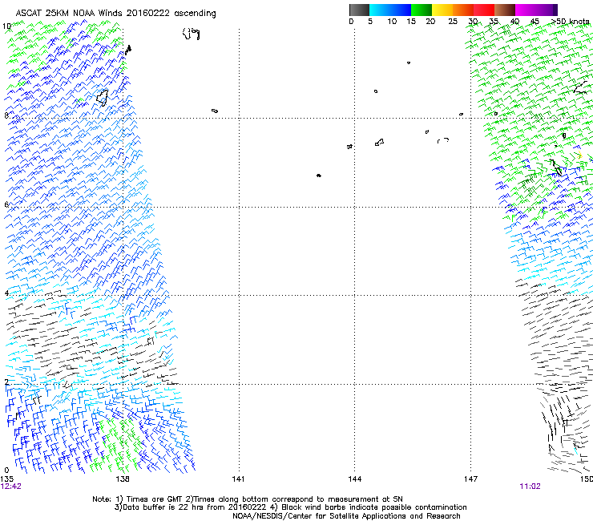Click the '20' color scale label
The height and width of the screenshot is (521, 593).
pos(430,22)
